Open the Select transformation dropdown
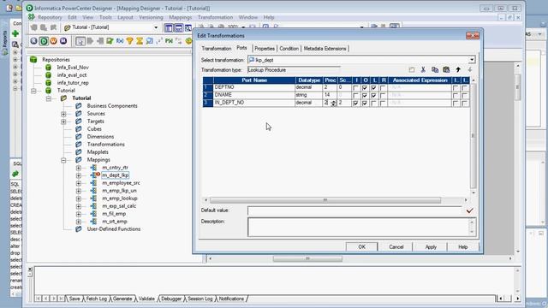 click(472, 60)
